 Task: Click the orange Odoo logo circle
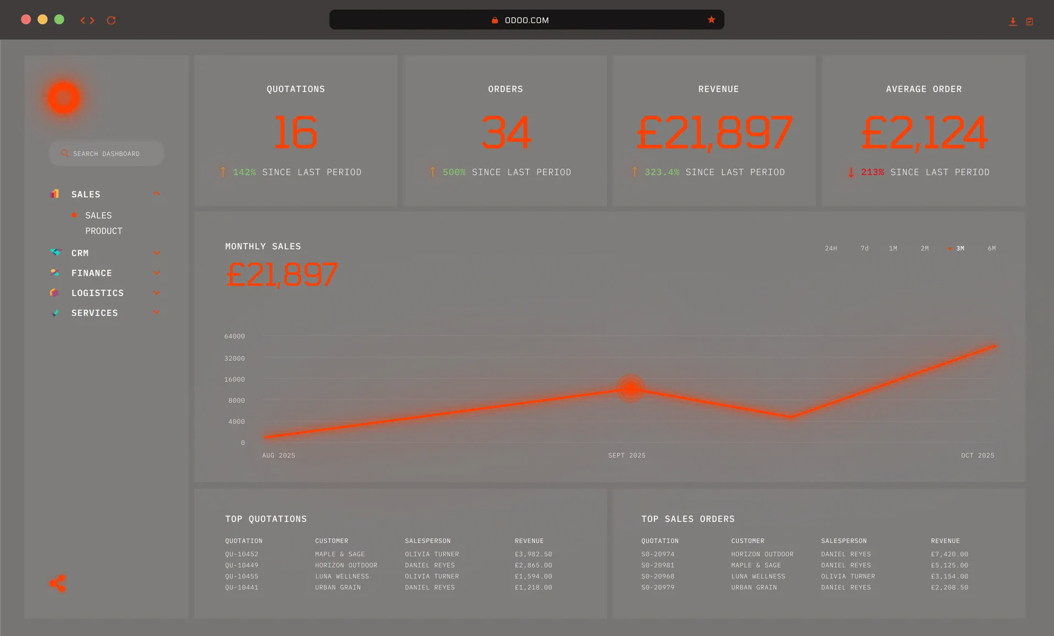(x=64, y=98)
